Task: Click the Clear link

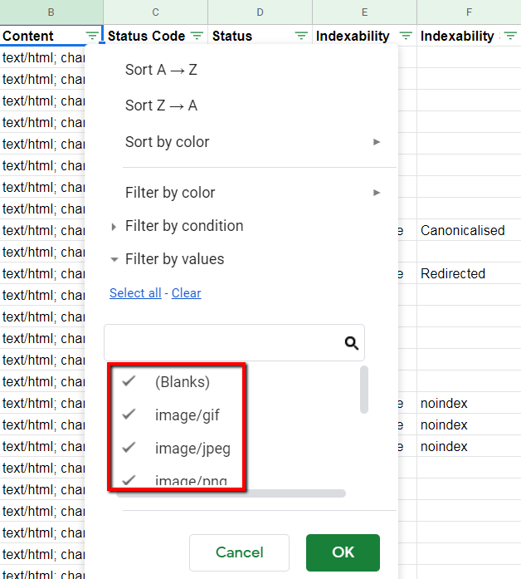Action: [x=186, y=293]
